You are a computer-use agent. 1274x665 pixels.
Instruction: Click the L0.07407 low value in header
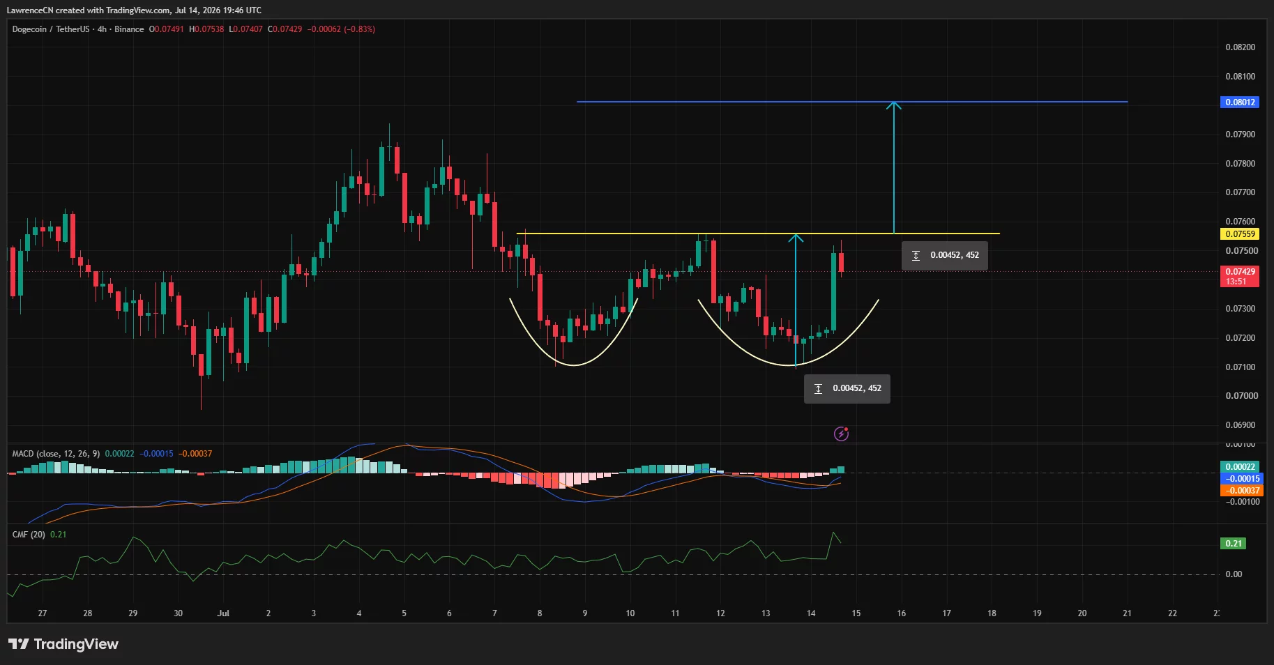click(246, 29)
